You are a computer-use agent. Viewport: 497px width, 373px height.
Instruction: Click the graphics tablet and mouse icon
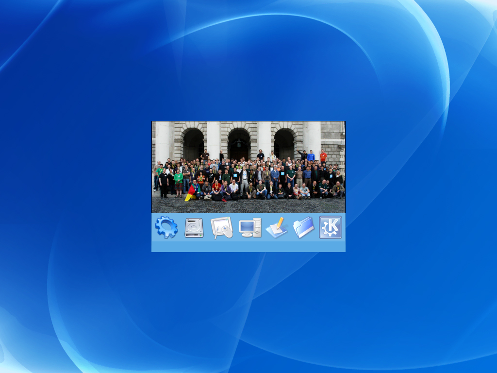[x=221, y=227]
